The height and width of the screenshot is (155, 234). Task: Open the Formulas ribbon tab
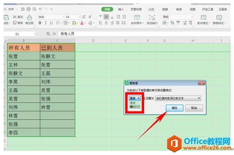(x=151, y=9)
